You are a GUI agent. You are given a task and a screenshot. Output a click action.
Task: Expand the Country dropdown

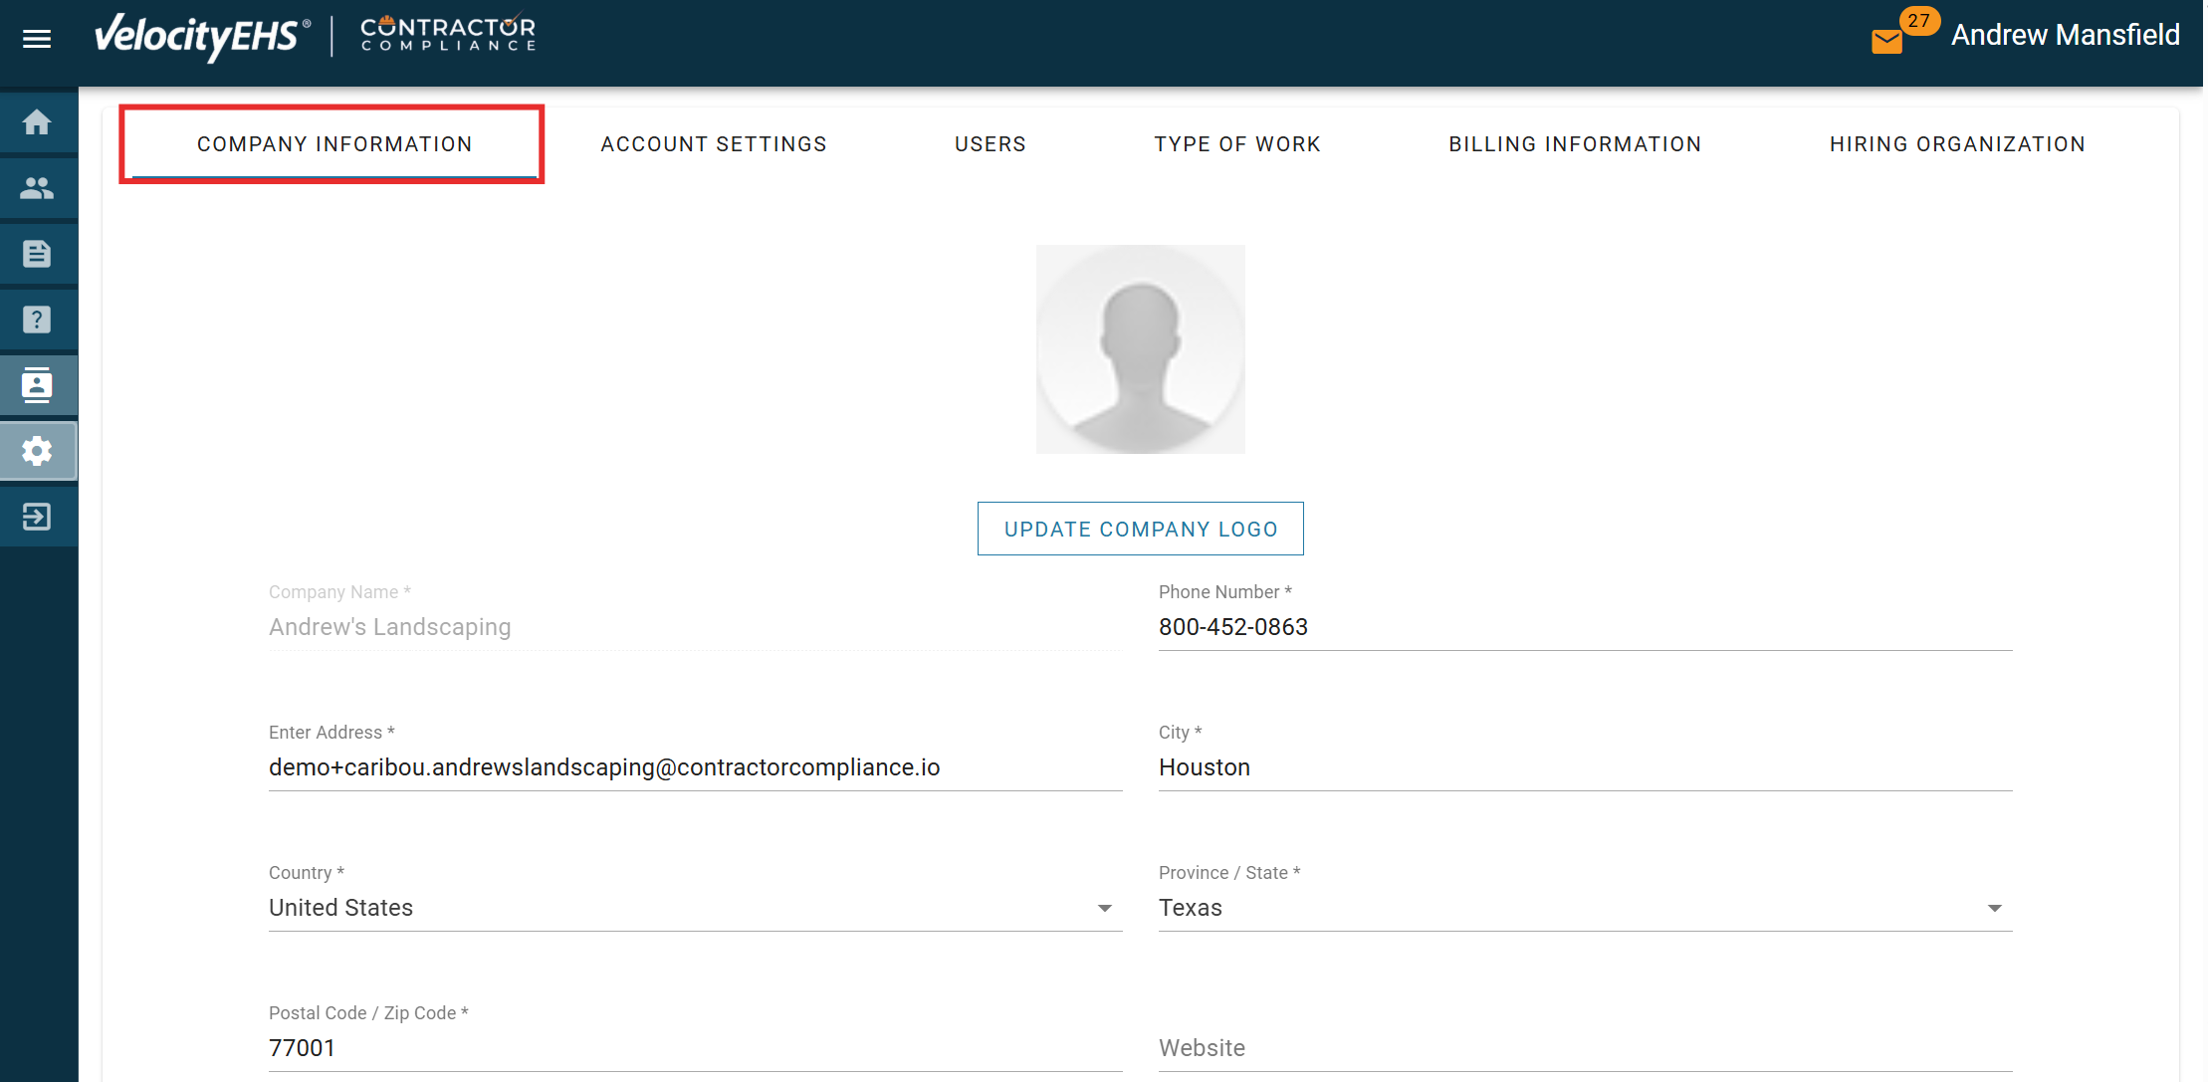pyautogui.click(x=1104, y=908)
